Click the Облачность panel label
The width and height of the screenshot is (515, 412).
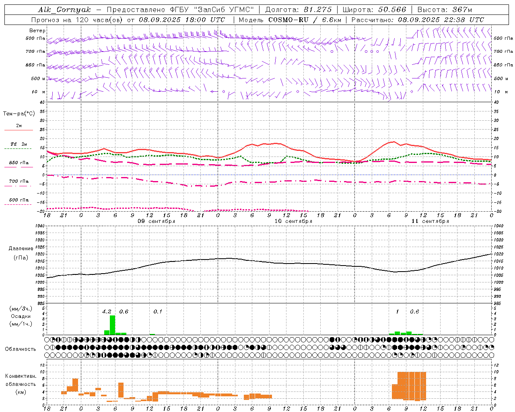pyautogui.click(x=21, y=349)
